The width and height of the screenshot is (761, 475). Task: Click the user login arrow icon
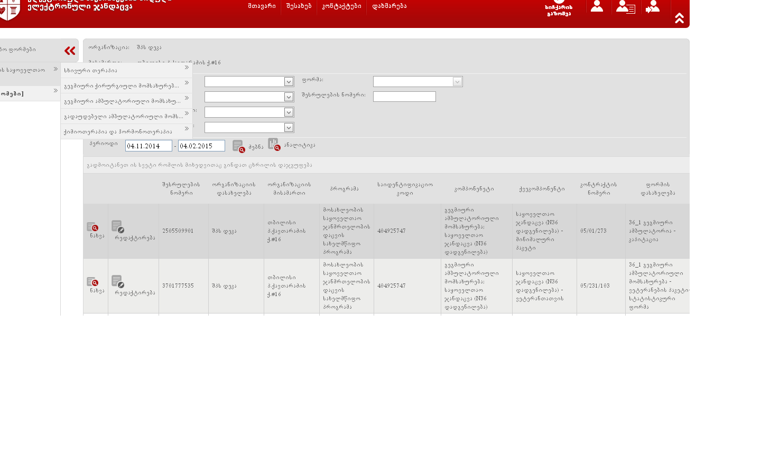(653, 7)
